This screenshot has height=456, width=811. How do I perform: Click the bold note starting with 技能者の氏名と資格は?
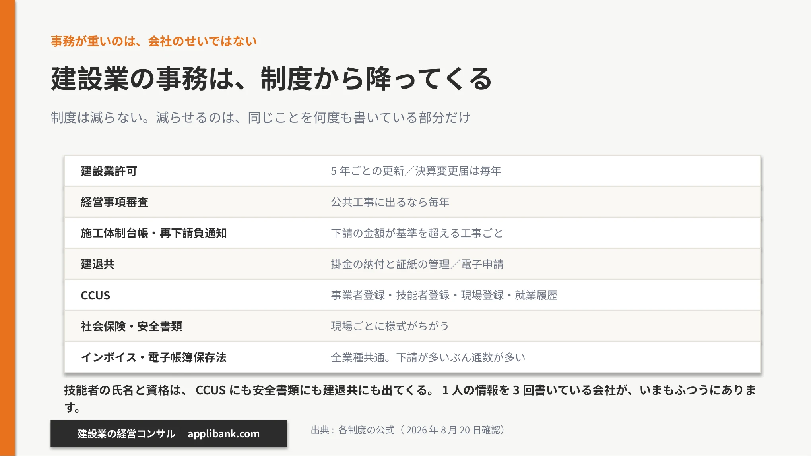tap(410, 399)
